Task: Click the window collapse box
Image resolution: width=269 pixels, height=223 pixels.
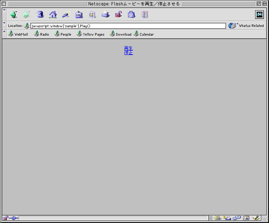Action: [x=265, y=4]
